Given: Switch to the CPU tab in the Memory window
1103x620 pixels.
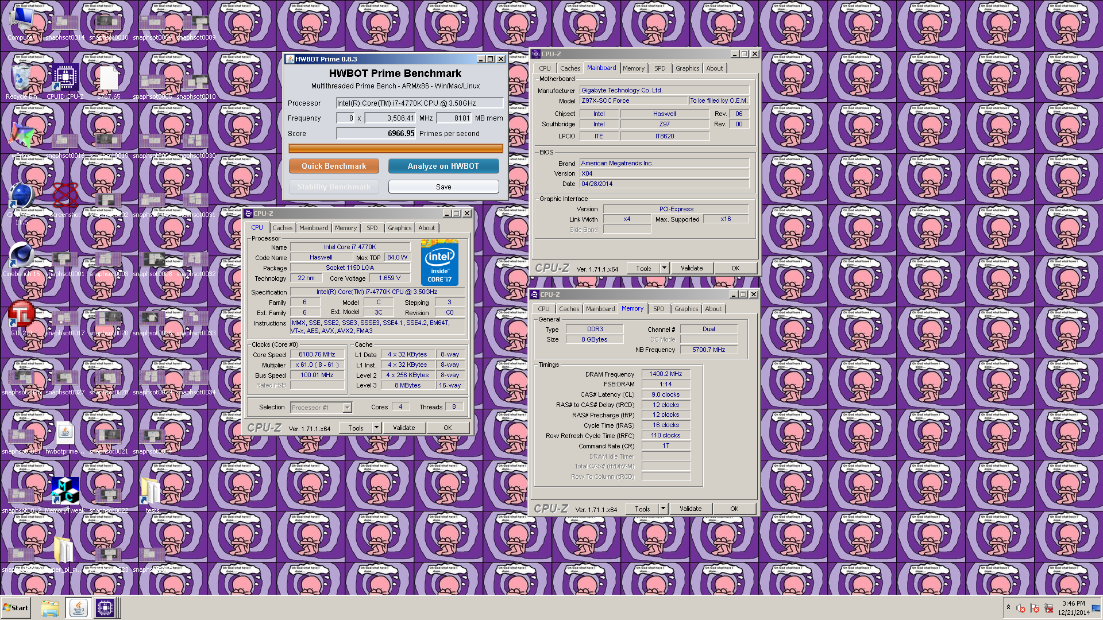Looking at the screenshot, I should coord(543,309).
